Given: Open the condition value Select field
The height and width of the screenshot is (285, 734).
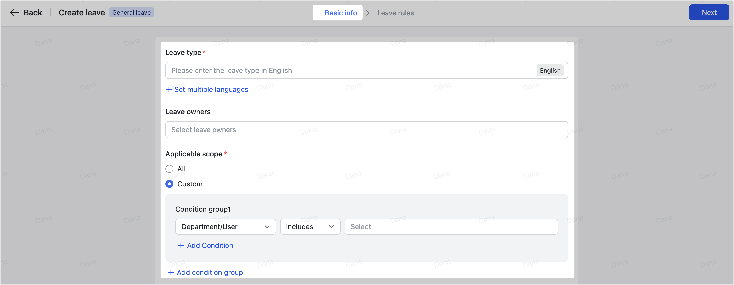Looking at the screenshot, I should 451,227.
